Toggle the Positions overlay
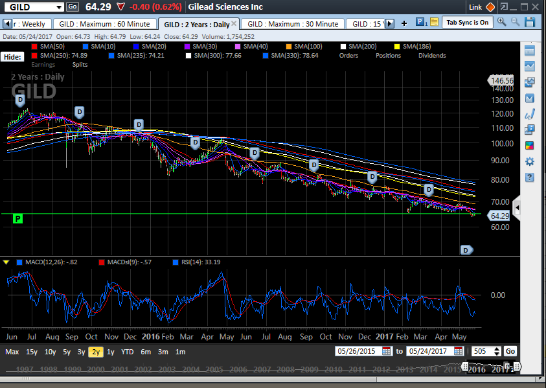The image size is (546, 388). pos(388,55)
